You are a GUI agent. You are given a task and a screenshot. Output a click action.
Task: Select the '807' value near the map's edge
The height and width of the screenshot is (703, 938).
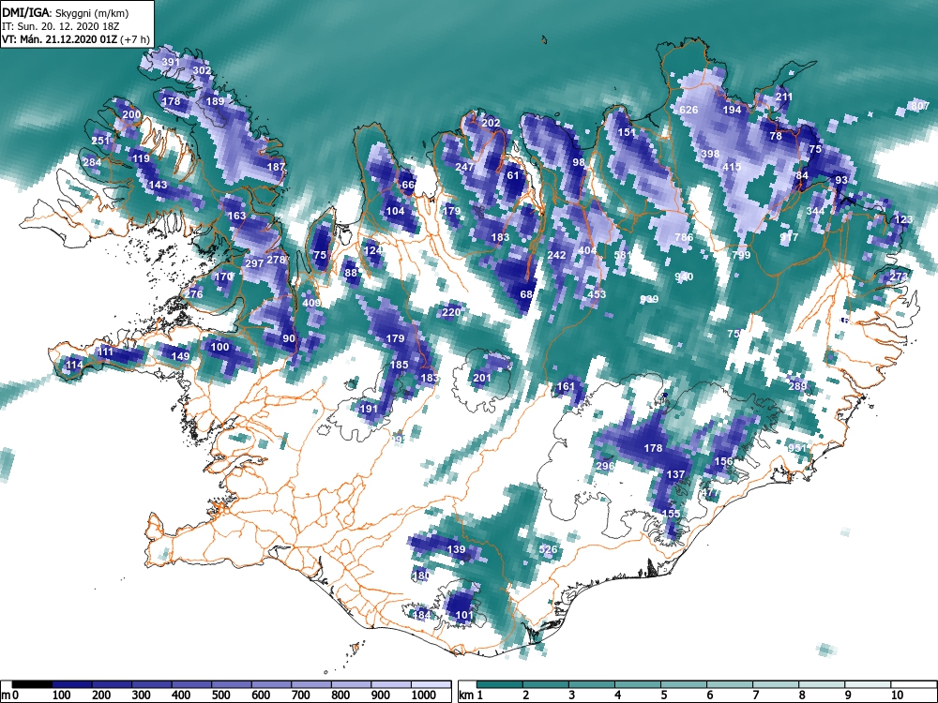[x=920, y=106]
